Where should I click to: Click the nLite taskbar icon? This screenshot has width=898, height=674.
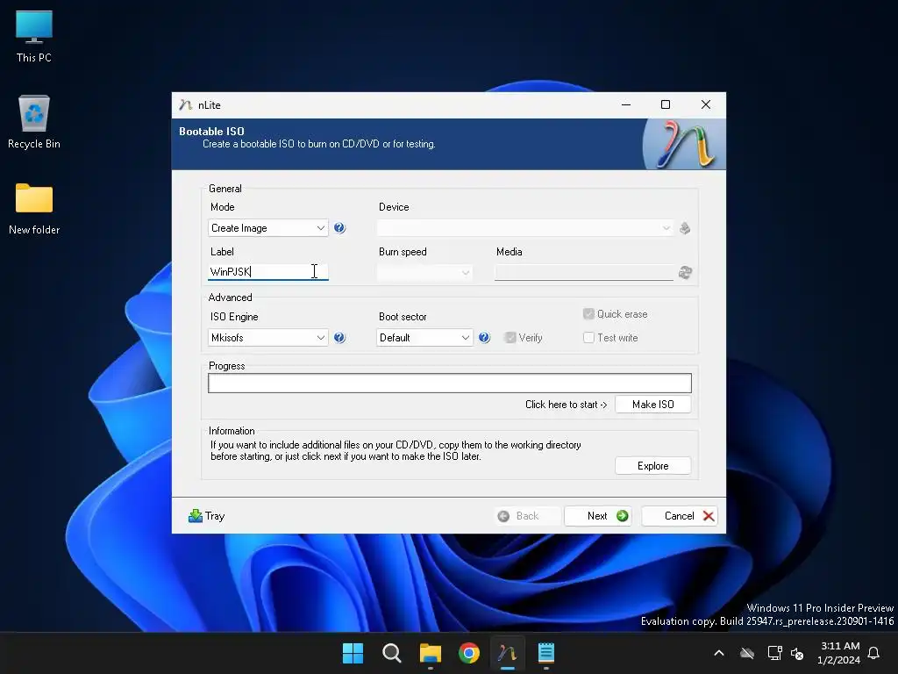click(x=508, y=653)
